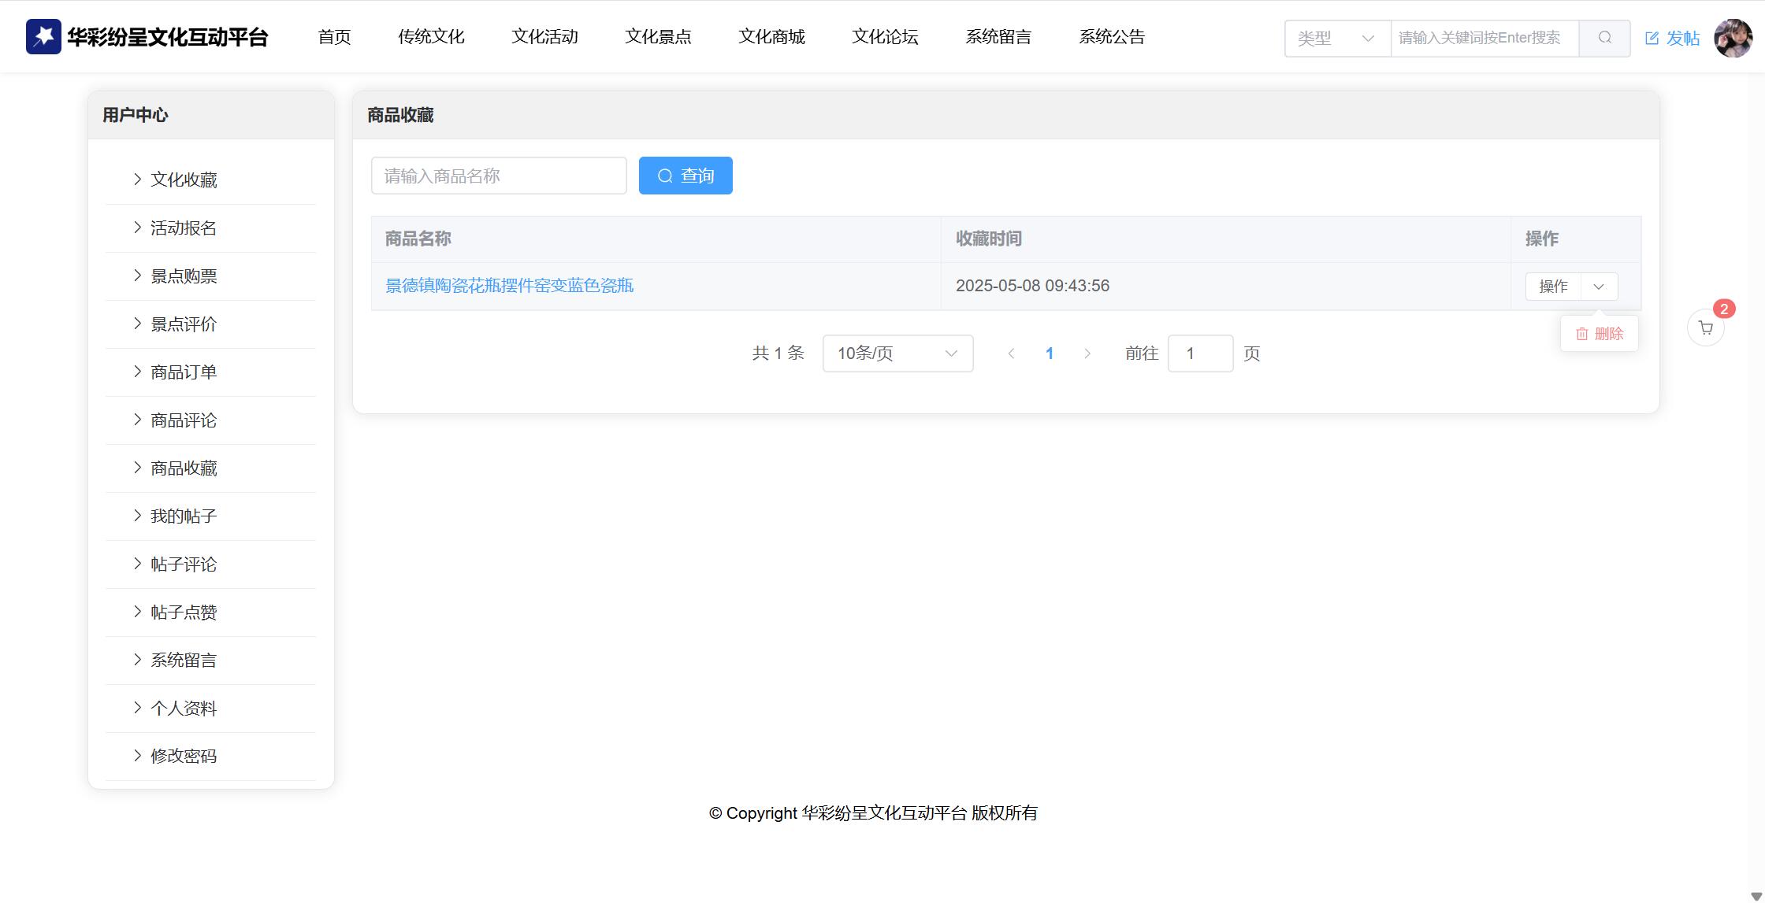Select page 1 in the pagination

pos(1049,353)
